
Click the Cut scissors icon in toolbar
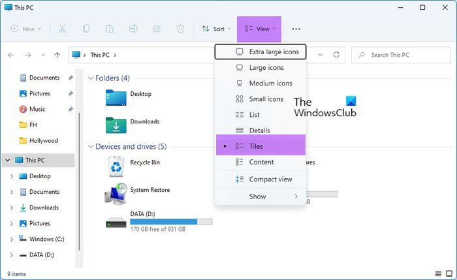pos(63,29)
